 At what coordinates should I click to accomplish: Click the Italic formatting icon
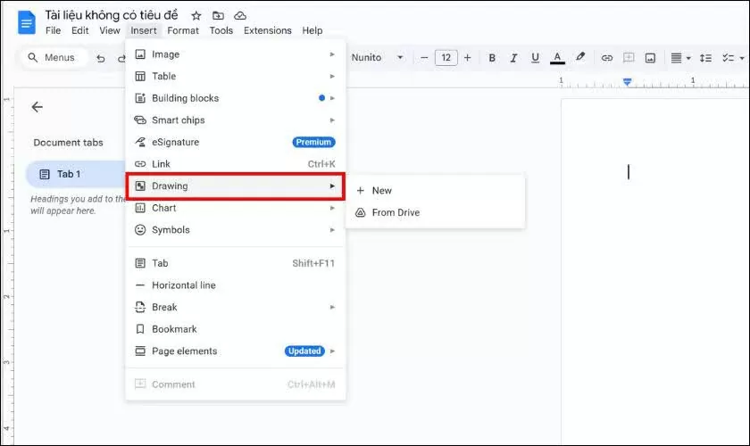coord(513,58)
